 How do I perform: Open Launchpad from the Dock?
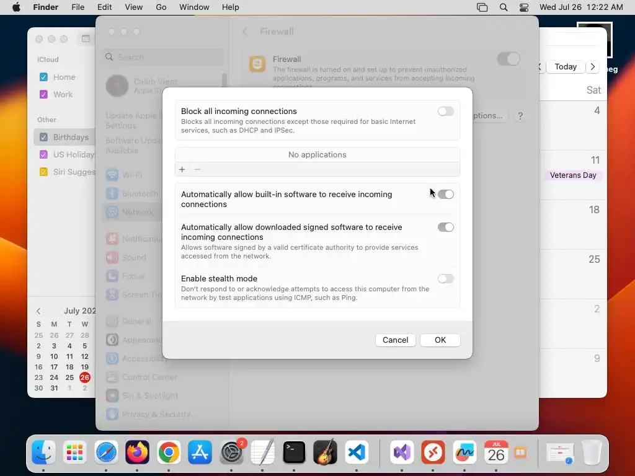[x=74, y=452]
